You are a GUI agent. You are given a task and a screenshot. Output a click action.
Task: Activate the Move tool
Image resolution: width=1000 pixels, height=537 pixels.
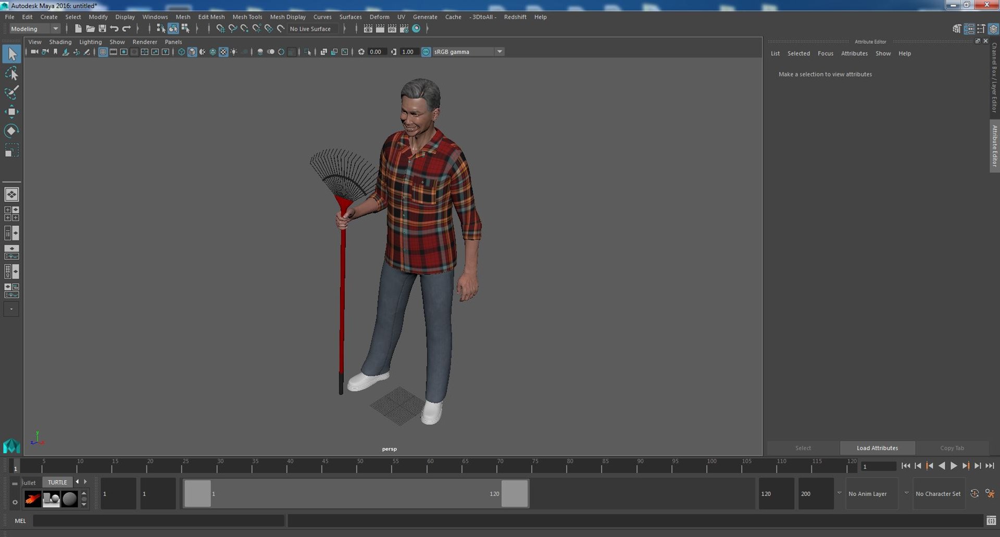pyautogui.click(x=11, y=112)
